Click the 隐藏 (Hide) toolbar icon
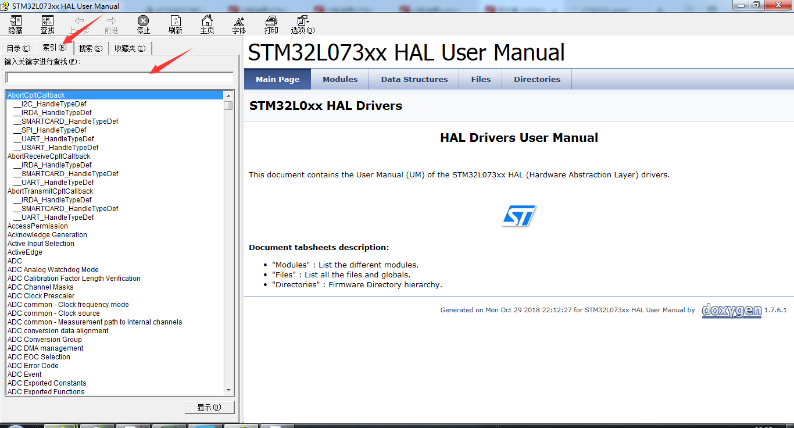794x428 pixels. 15,24
